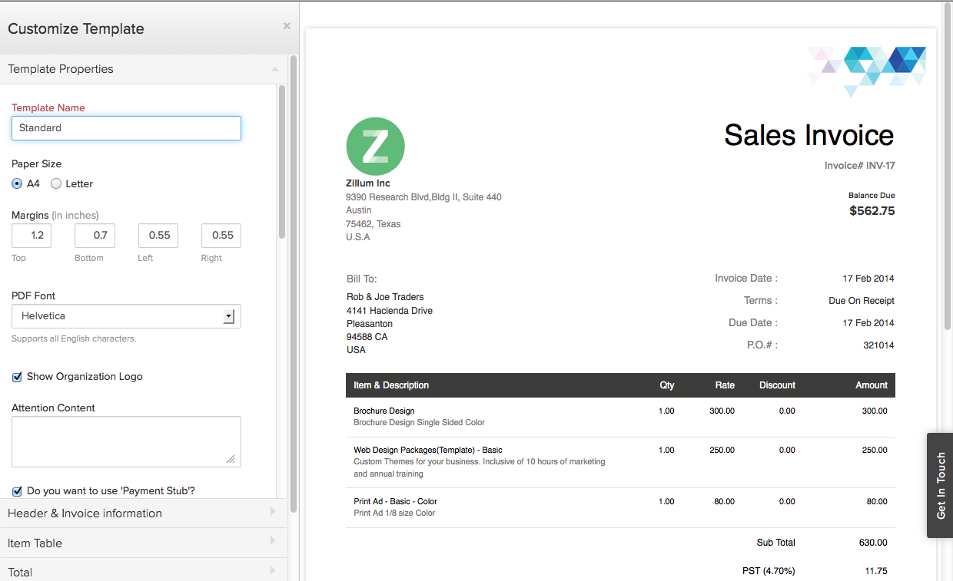Image resolution: width=953 pixels, height=581 pixels.
Task: Select the Letter paper size
Action: 56,183
